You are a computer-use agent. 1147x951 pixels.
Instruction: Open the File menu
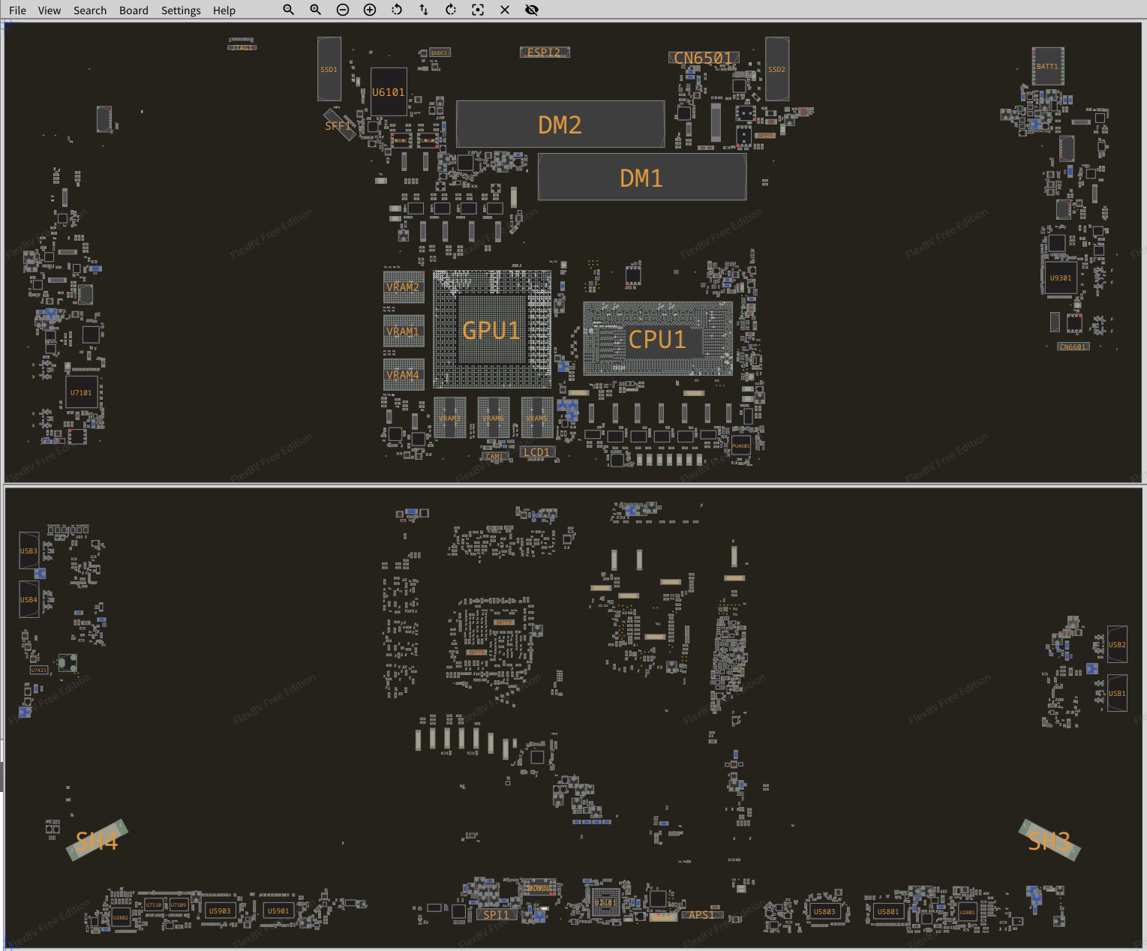[17, 10]
